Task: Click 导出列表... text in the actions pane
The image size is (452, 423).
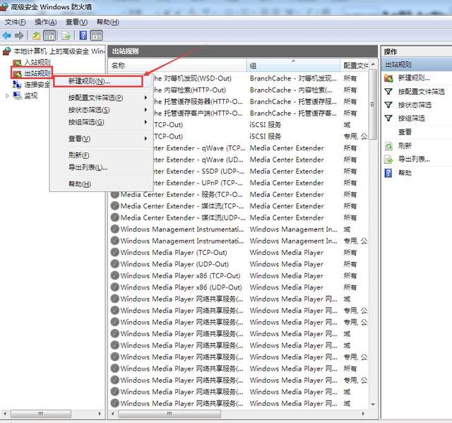Action: point(414,160)
